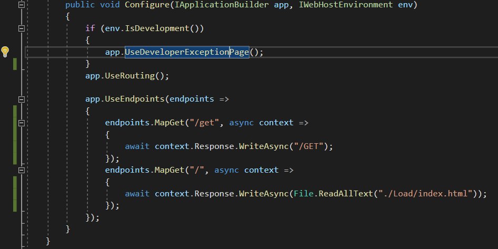Collapse the Configure method outline
The height and width of the screenshot is (249, 498).
21,5
